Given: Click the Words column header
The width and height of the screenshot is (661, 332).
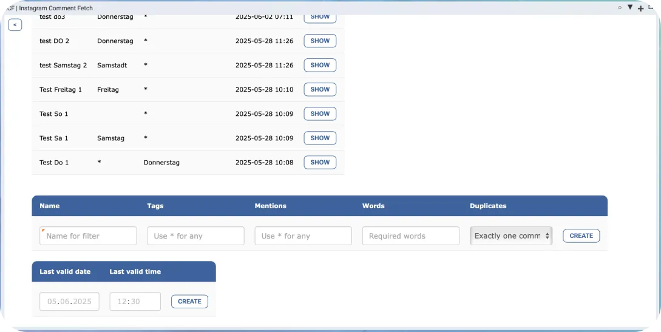Looking at the screenshot, I should tap(373, 206).
